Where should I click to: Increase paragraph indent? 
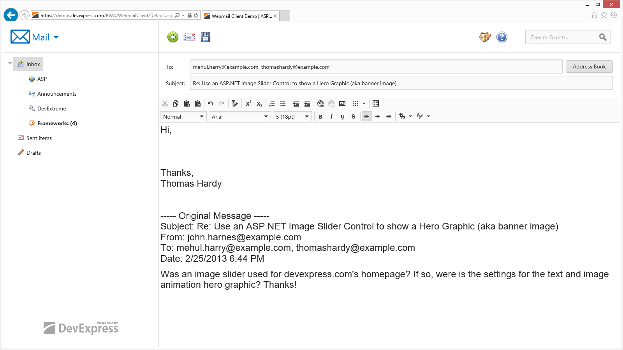click(x=296, y=103)
